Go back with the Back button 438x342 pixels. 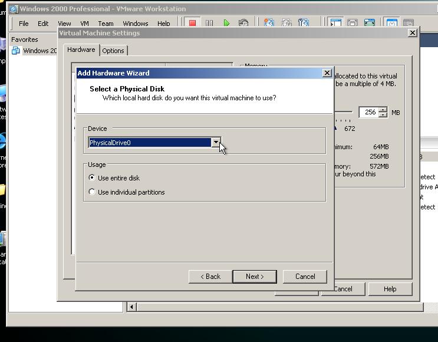pyautogui.click(x=210, y=276)
